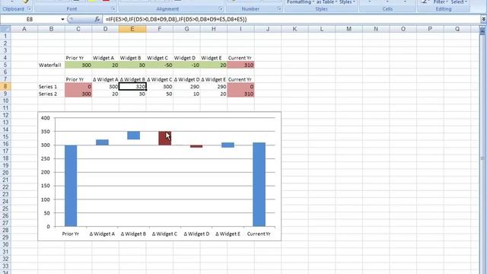Click the blue Δ Widget A bar in the chart

102,142
